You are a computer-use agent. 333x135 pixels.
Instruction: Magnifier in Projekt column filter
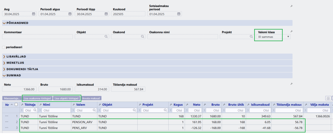pyautogui.click(x=165, y=110)
